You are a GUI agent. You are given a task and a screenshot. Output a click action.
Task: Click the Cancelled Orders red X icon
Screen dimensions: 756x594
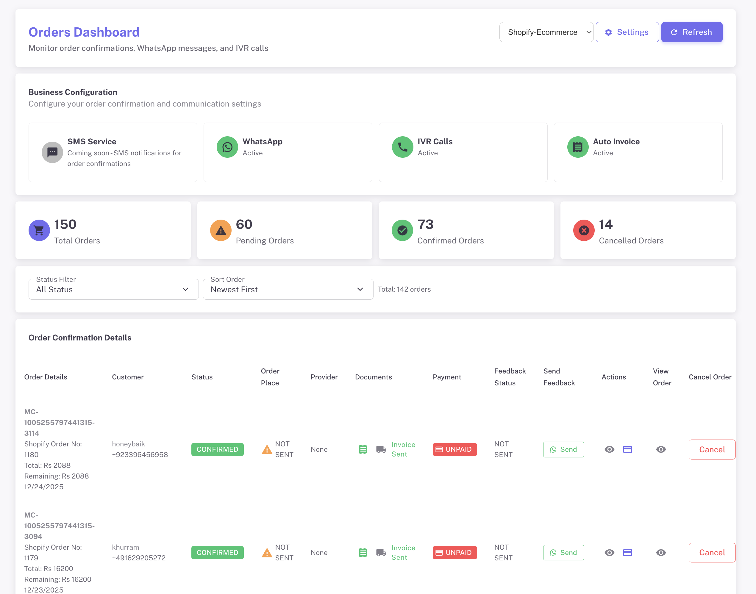583,230
